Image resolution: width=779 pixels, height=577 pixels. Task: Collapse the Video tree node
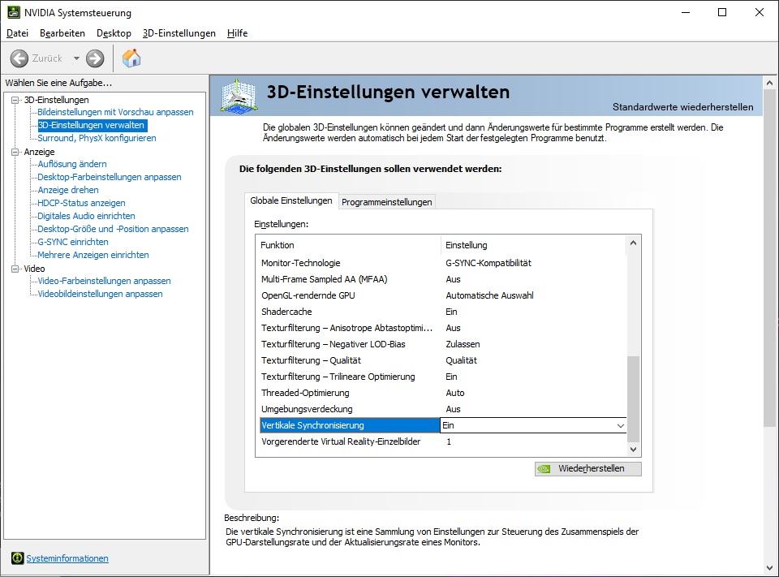pos(15,269)
